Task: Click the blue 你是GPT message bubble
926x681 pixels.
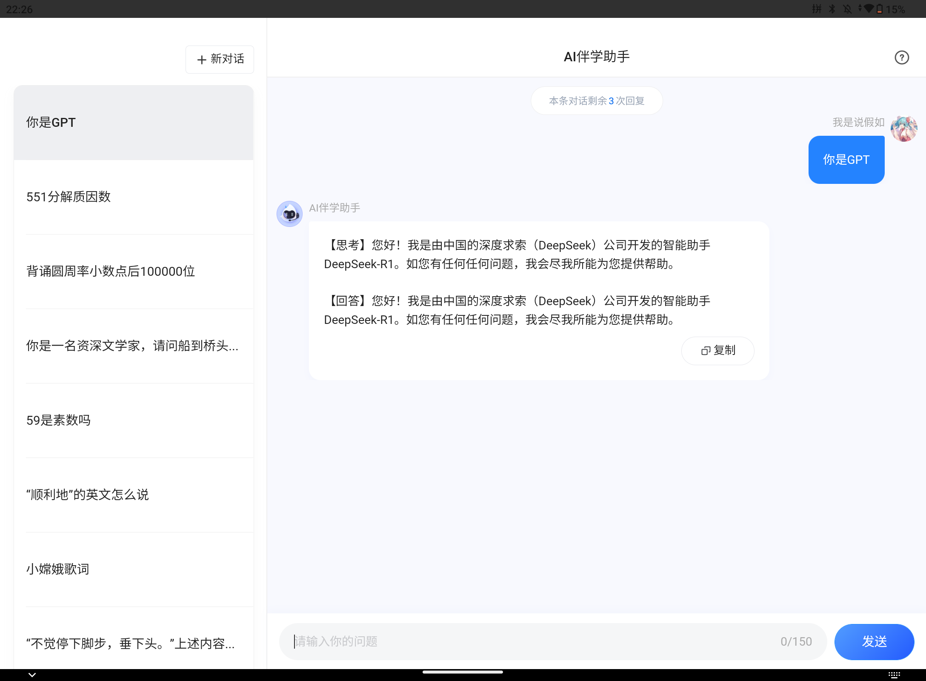Action: [x=846, y=160]
